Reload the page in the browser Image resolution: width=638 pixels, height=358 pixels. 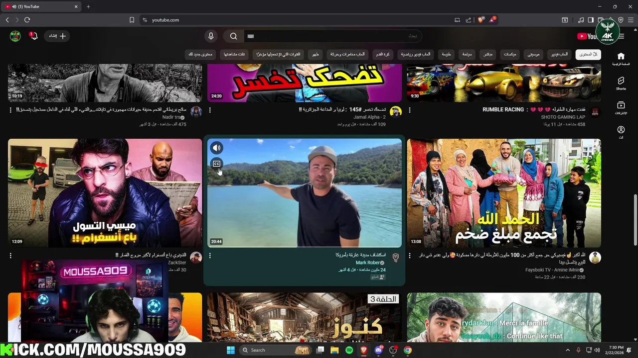point(27,20)
